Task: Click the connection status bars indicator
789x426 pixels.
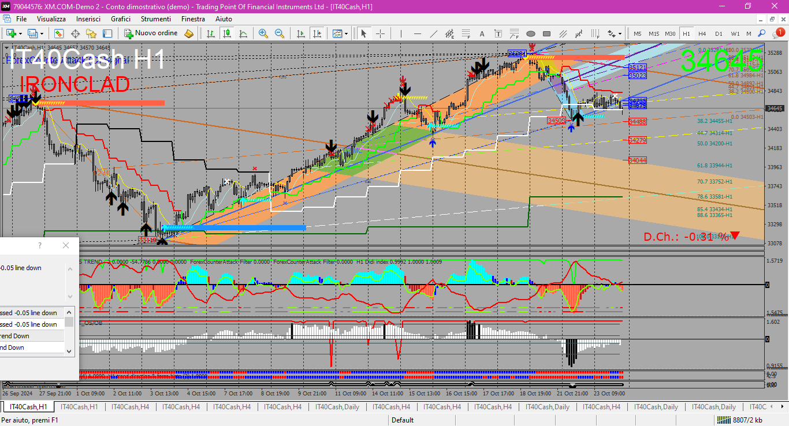Action: [723, 420]
